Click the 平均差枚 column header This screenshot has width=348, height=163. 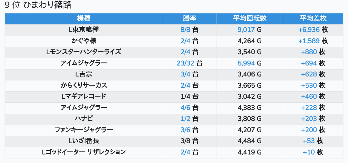tap(313, 18)
